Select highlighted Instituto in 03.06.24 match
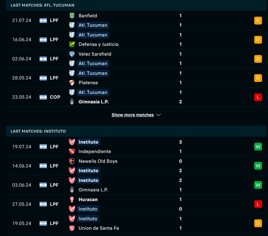 [88, 180]
